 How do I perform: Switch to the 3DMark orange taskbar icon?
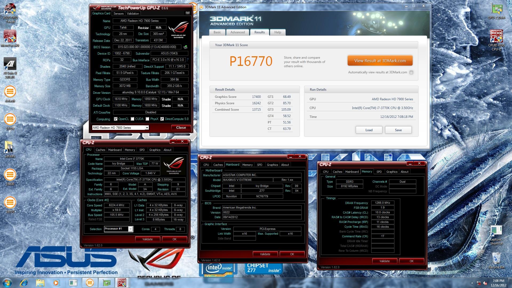pyautogui.click(x=90, y=282)
